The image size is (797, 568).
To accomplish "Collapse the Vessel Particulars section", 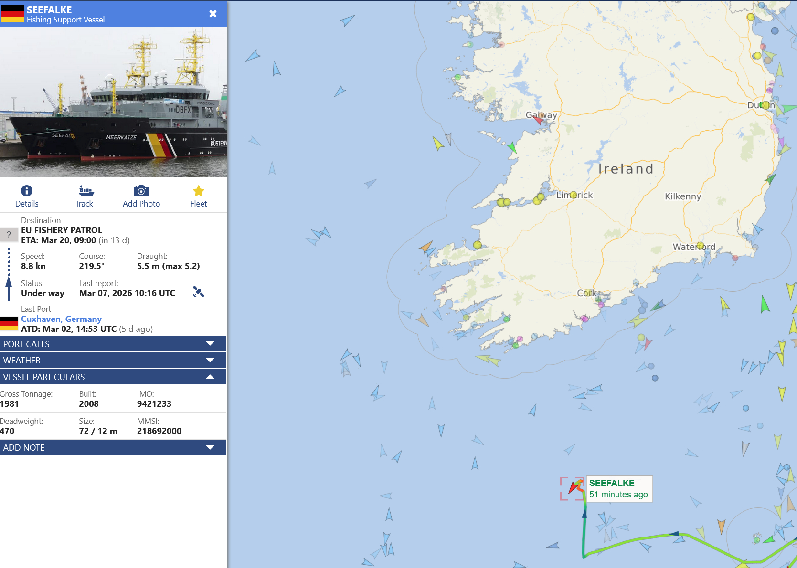I will pos(113,377).
